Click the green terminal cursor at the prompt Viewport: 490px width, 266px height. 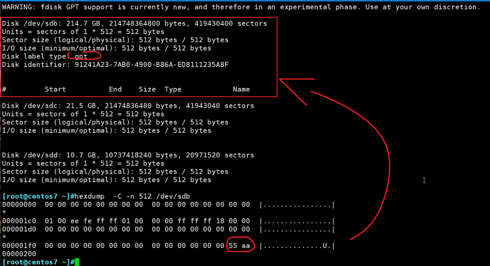(77, 262)
